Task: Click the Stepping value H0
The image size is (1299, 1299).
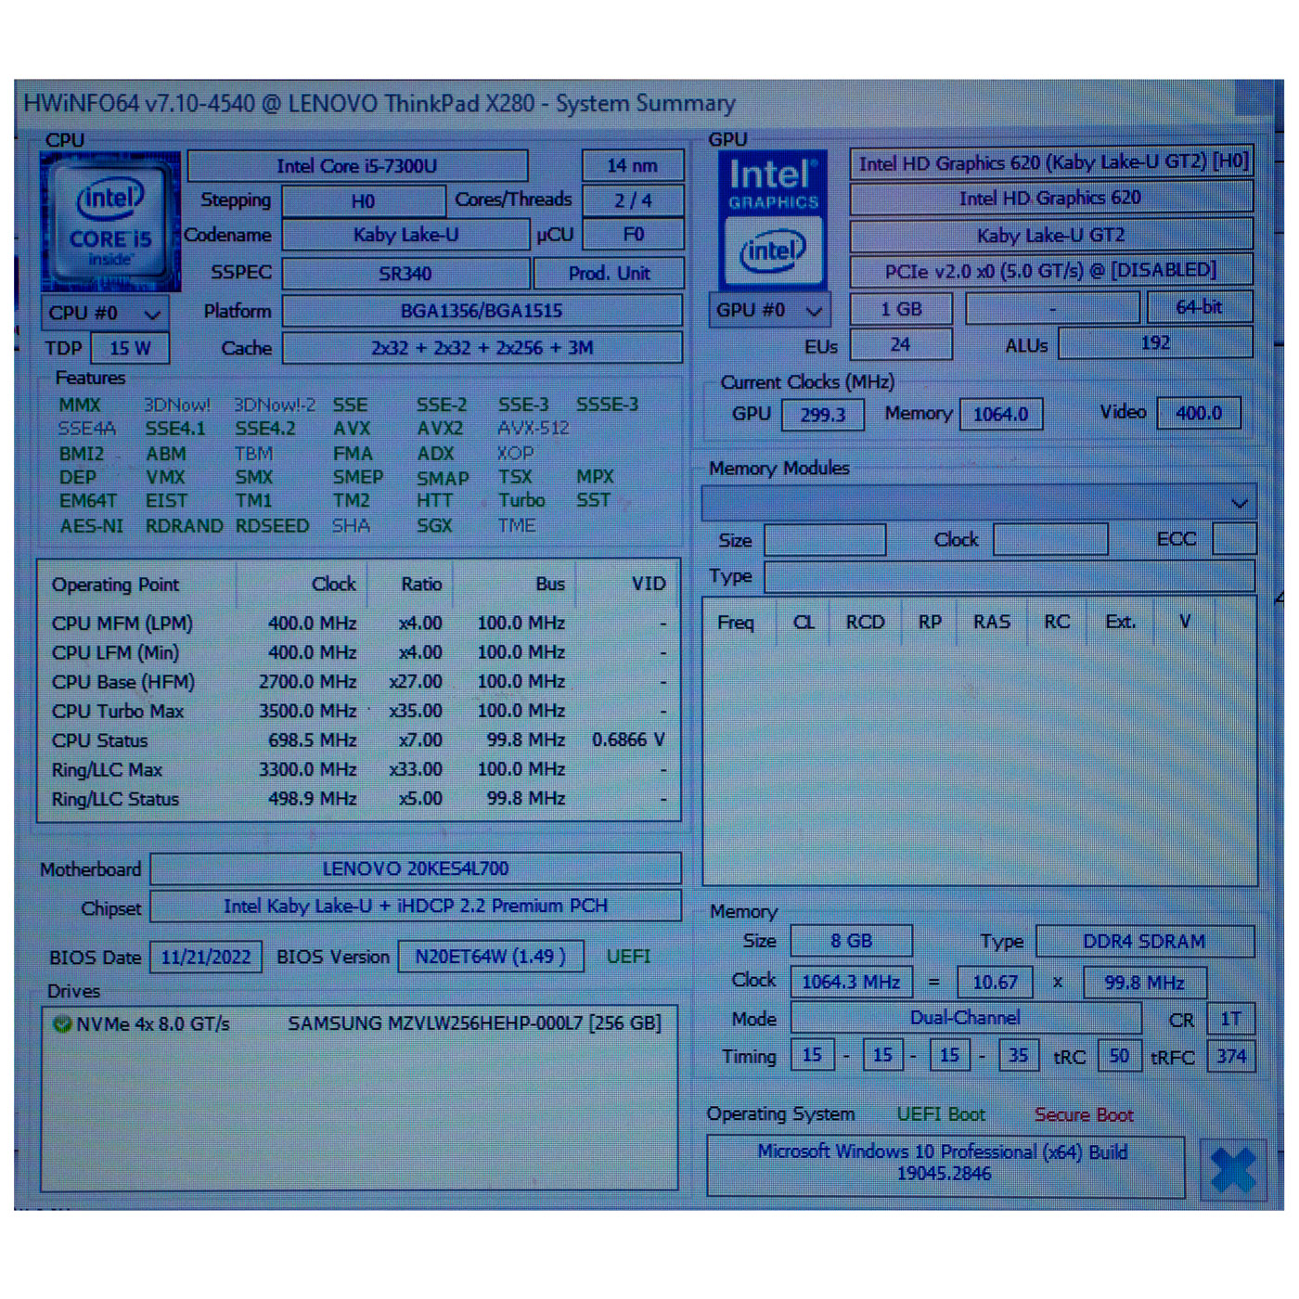Action: tap(364, 201)
